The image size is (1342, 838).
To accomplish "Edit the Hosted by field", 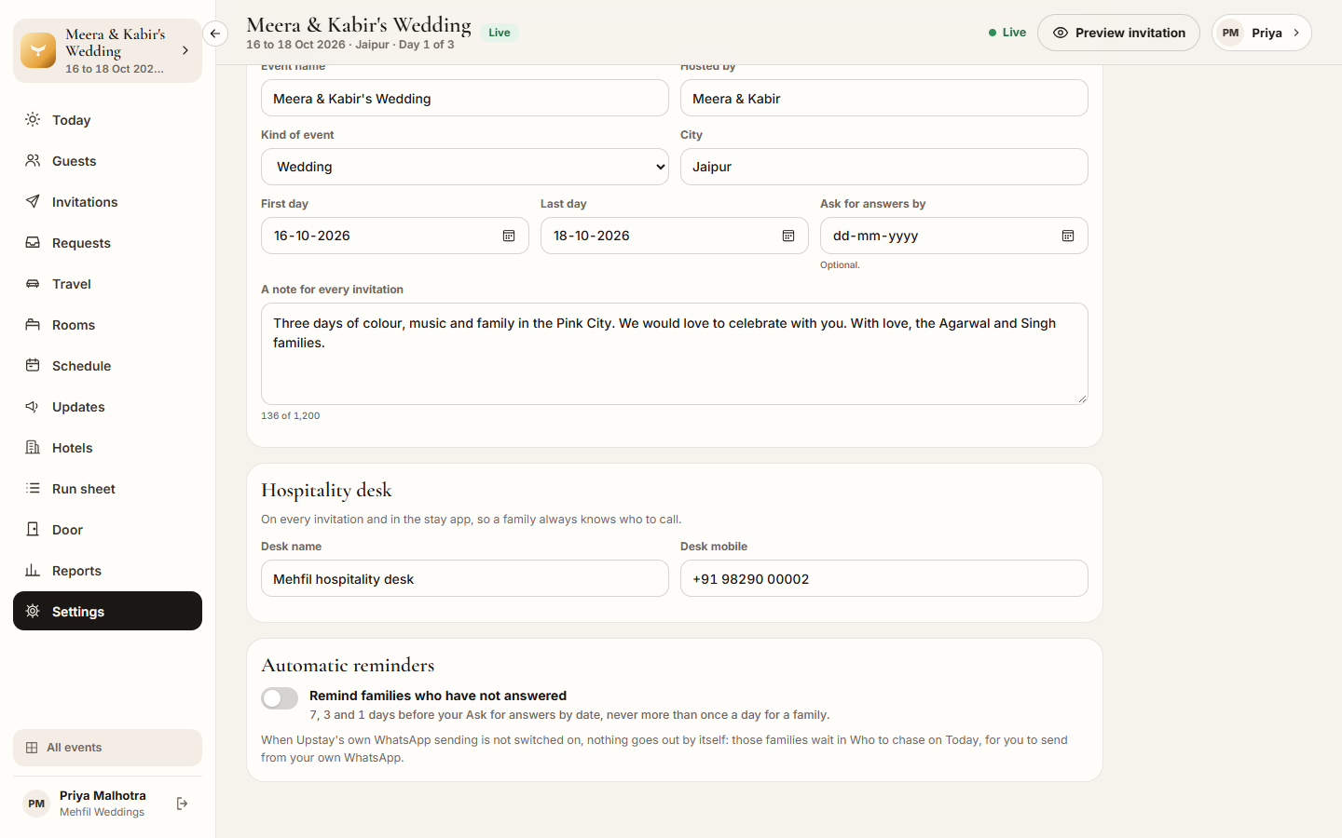I will click(884, 98).
